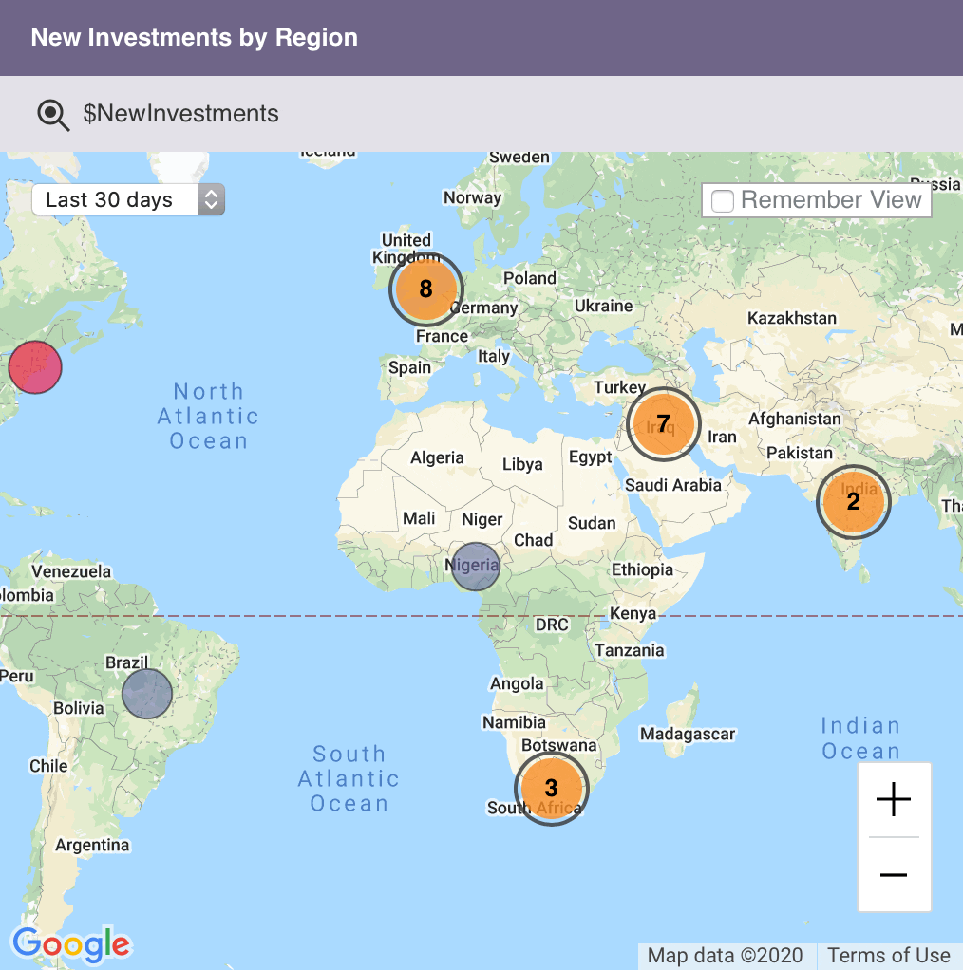This screenshot has width=963, height=970.
Task: Click the Ethiopia map label
Action: tap(642, 569)
